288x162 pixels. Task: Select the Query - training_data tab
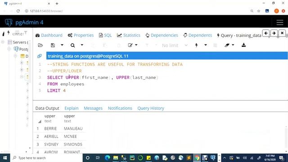coord(239,36)
